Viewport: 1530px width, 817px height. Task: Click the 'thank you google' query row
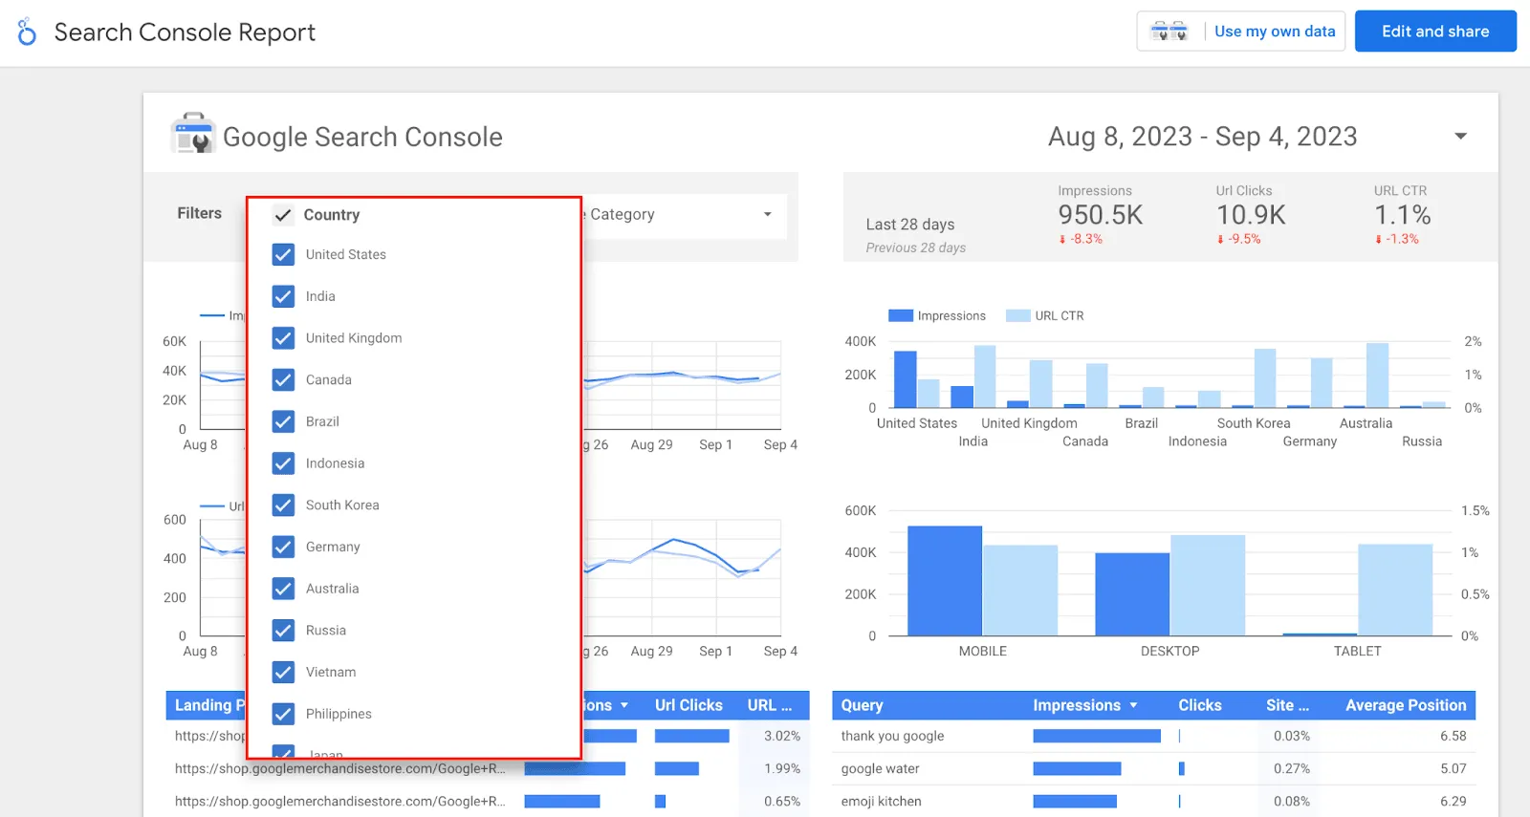click(1153, 736)
